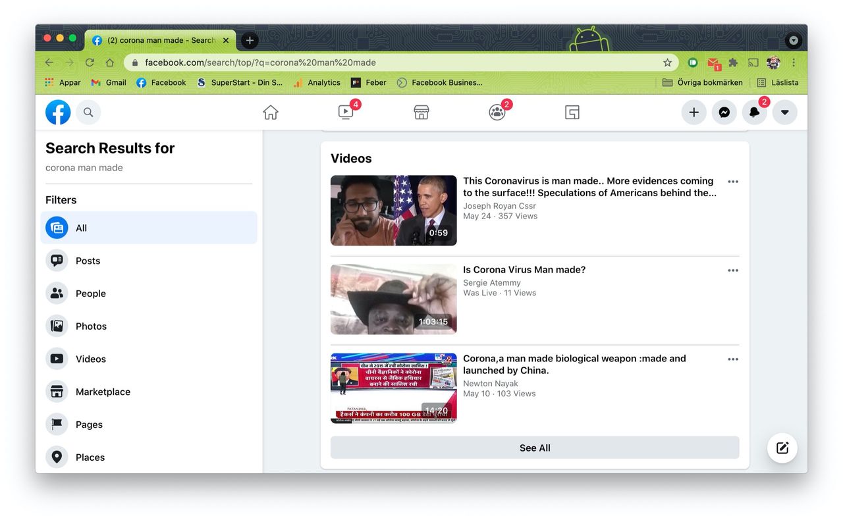
Task: Go to the Home feed icon
Action: tap(271, 113)
